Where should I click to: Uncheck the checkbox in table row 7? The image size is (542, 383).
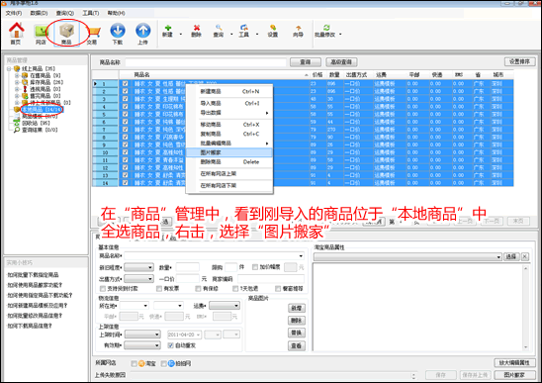pyautogui.click(x=126, y=130)
